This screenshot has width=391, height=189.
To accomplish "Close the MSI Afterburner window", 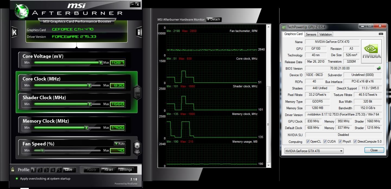I will click(x=138, y=4).
